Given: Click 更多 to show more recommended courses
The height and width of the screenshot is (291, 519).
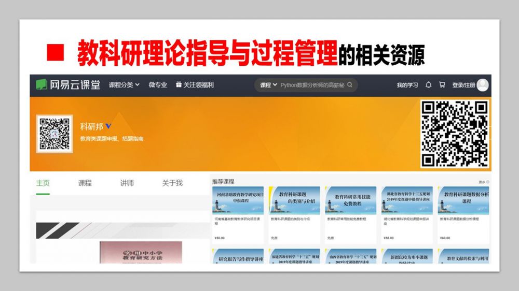Looking at the screenshot, I should tap(483, 182).
